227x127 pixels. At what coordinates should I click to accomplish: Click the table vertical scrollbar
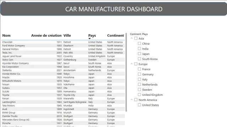(x=126, y=72)
